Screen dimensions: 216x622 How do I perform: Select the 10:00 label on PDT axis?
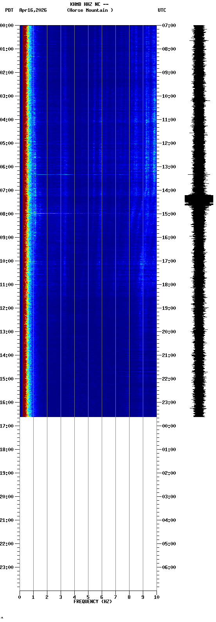pyautogui.click(x=7, y=261)
